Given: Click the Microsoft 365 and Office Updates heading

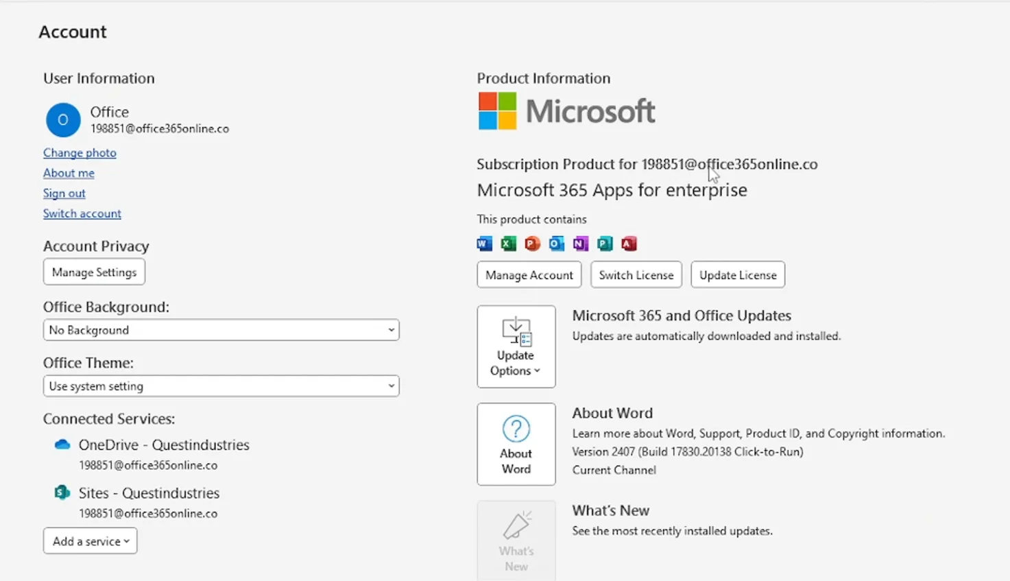Looking at the screenshot, I should coord(682,316).
